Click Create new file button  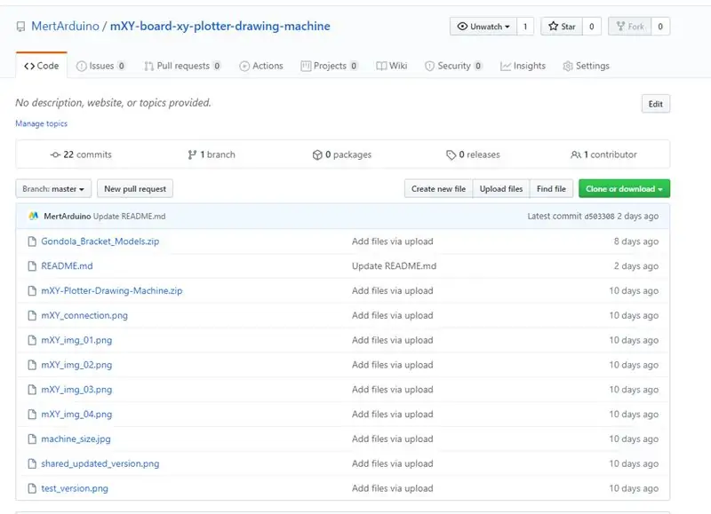click(x=438, y=189)
